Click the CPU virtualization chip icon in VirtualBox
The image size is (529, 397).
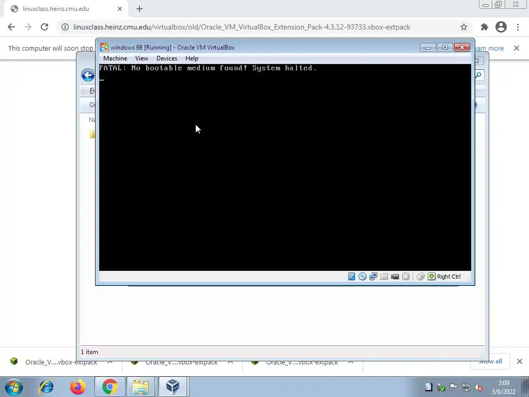pos(406,277)
